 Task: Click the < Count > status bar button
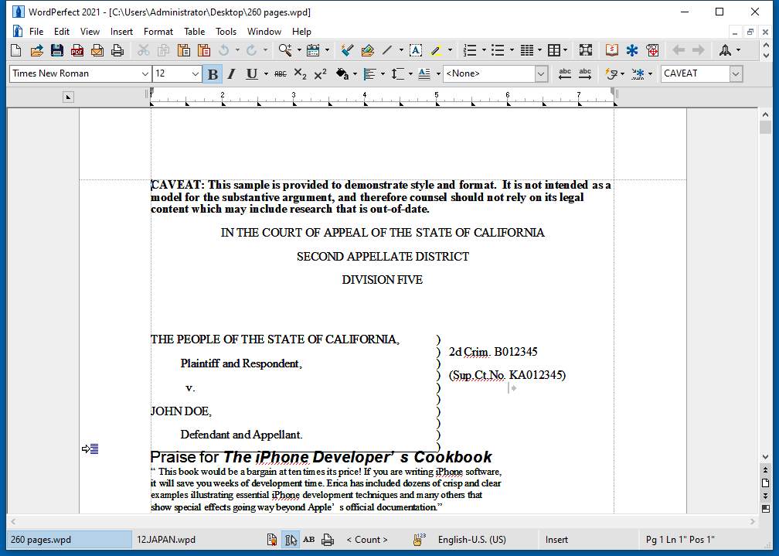coord(367,540)
